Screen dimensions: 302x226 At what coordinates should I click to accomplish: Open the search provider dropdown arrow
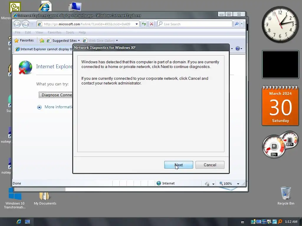tap(242, 24)
